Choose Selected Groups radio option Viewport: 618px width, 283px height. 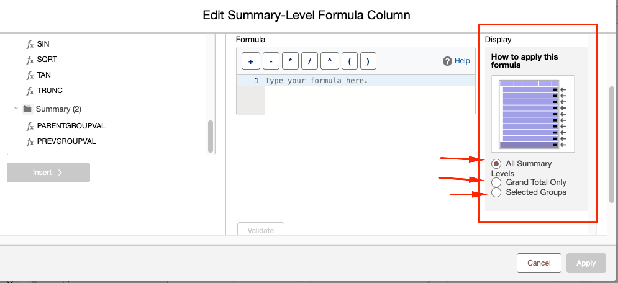coord(497,192)
